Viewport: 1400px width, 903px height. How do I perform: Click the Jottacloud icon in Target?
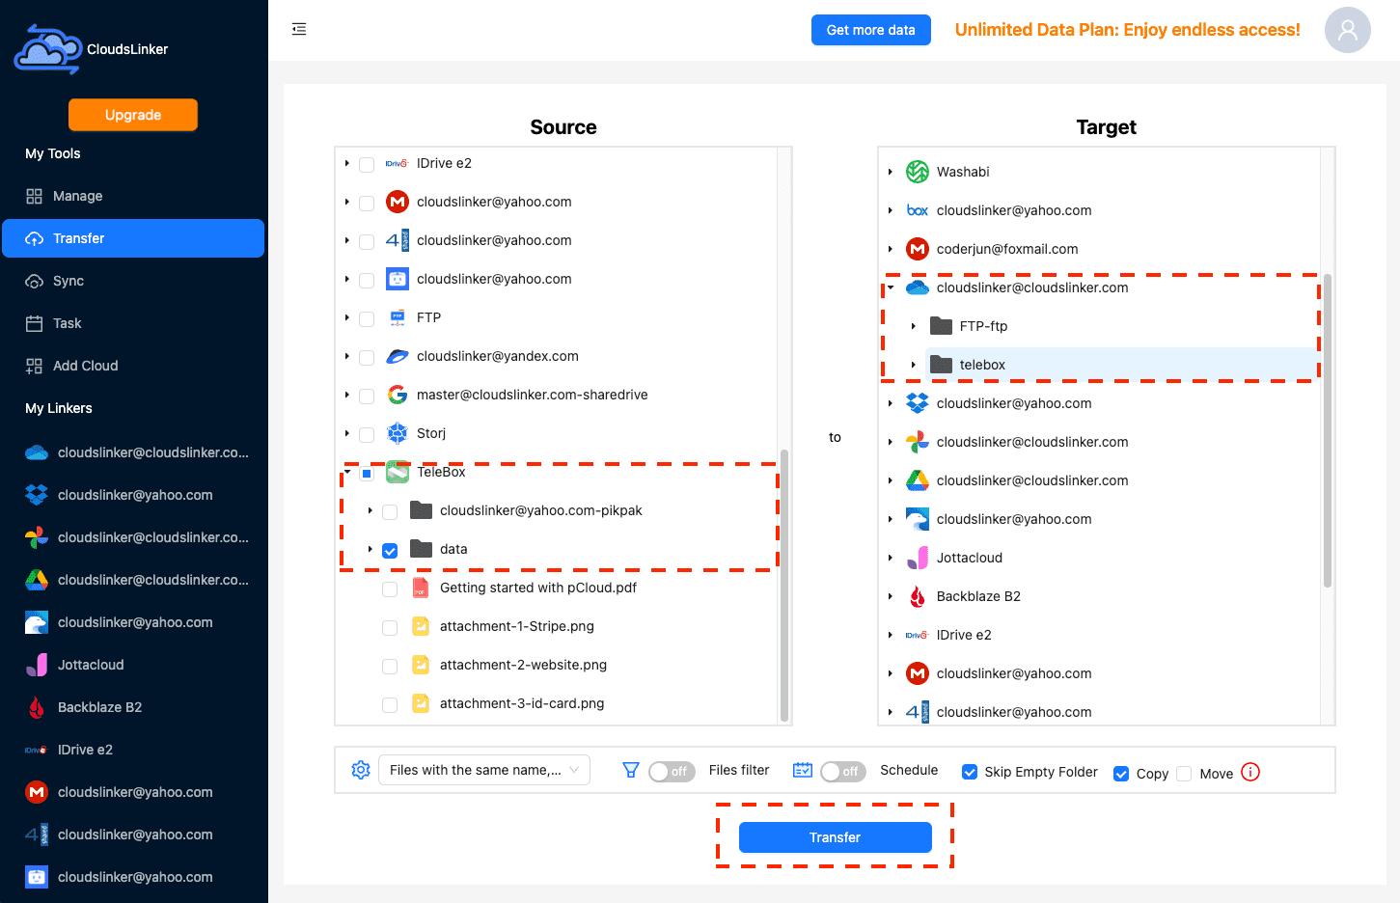[x=918, y=558]
